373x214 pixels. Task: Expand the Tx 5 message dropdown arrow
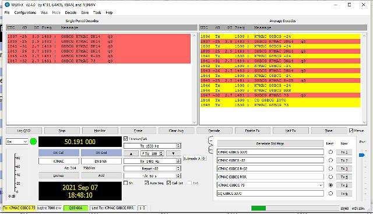click(321, 185)
